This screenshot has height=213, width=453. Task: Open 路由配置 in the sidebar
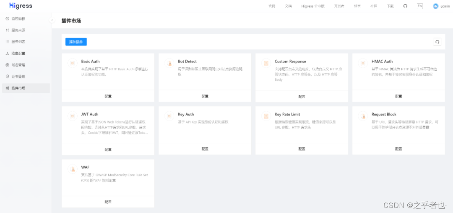[26, 53]
